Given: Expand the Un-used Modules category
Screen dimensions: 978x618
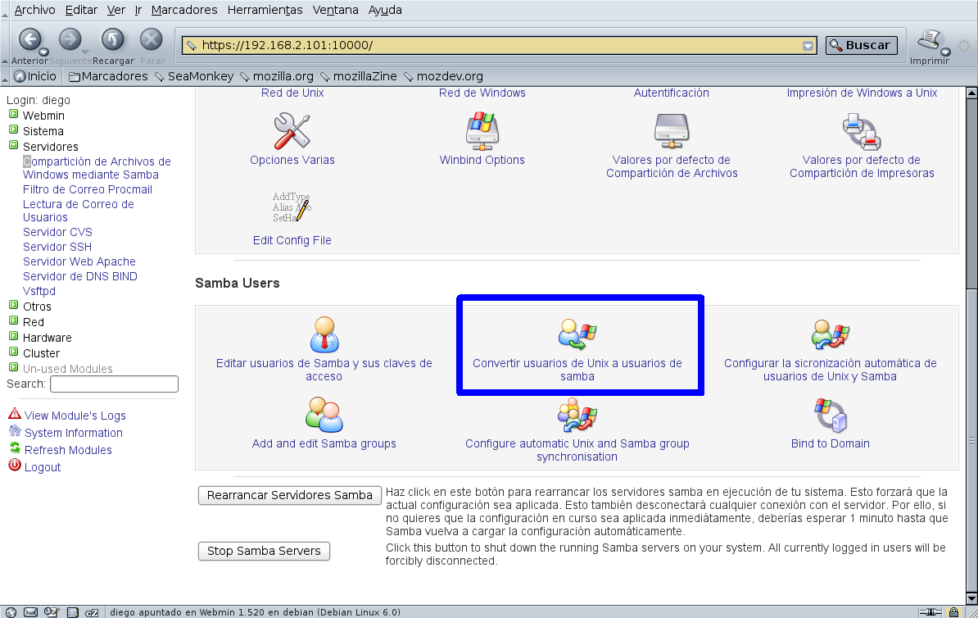Looking at the screenshot, I should click(14, 368).
